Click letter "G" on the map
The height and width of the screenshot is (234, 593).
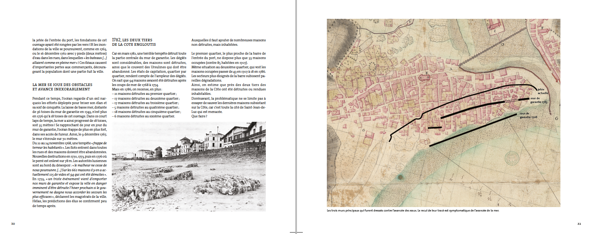(556, 118)
